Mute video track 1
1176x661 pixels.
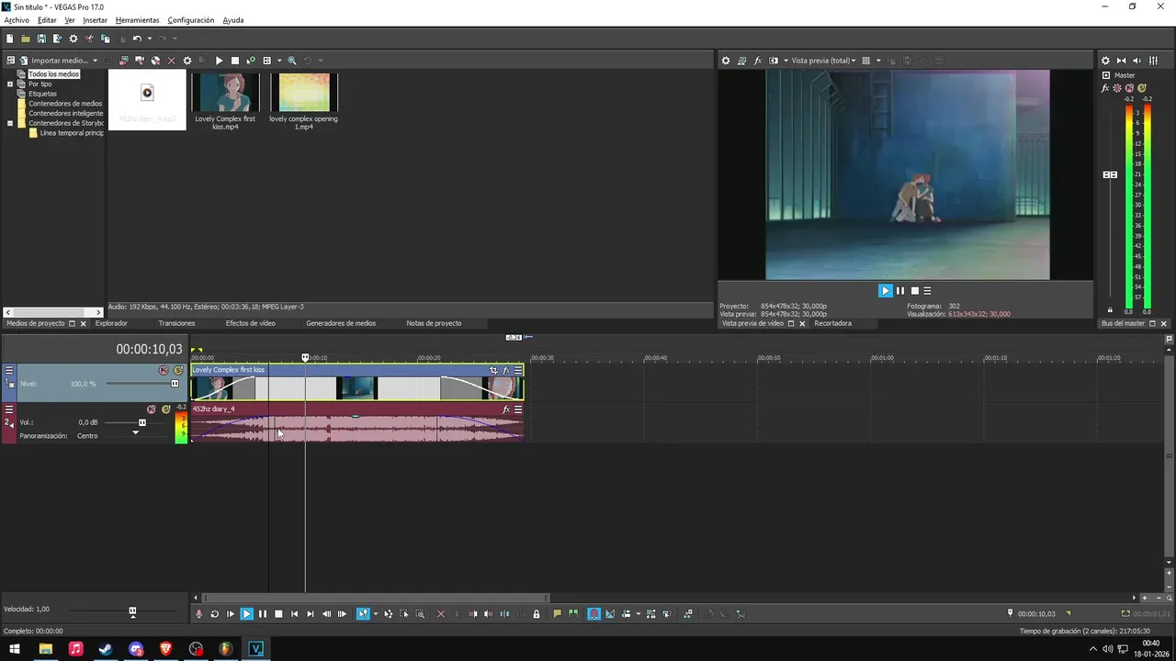[164, 370]
